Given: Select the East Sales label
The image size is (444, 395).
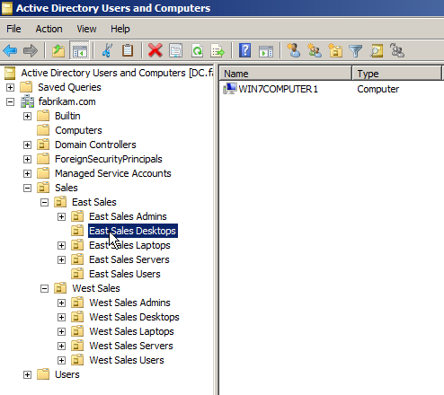Looking at the screenshot, I should (x=94, y=202).
